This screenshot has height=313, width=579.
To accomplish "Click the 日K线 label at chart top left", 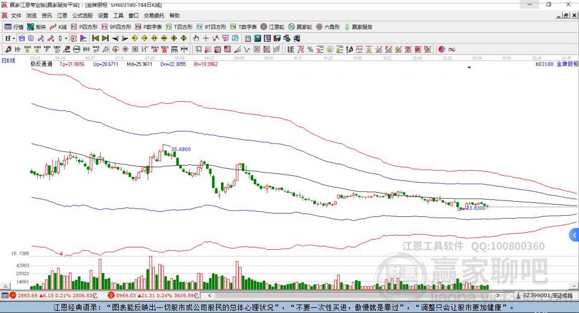I will coord(8,60).
